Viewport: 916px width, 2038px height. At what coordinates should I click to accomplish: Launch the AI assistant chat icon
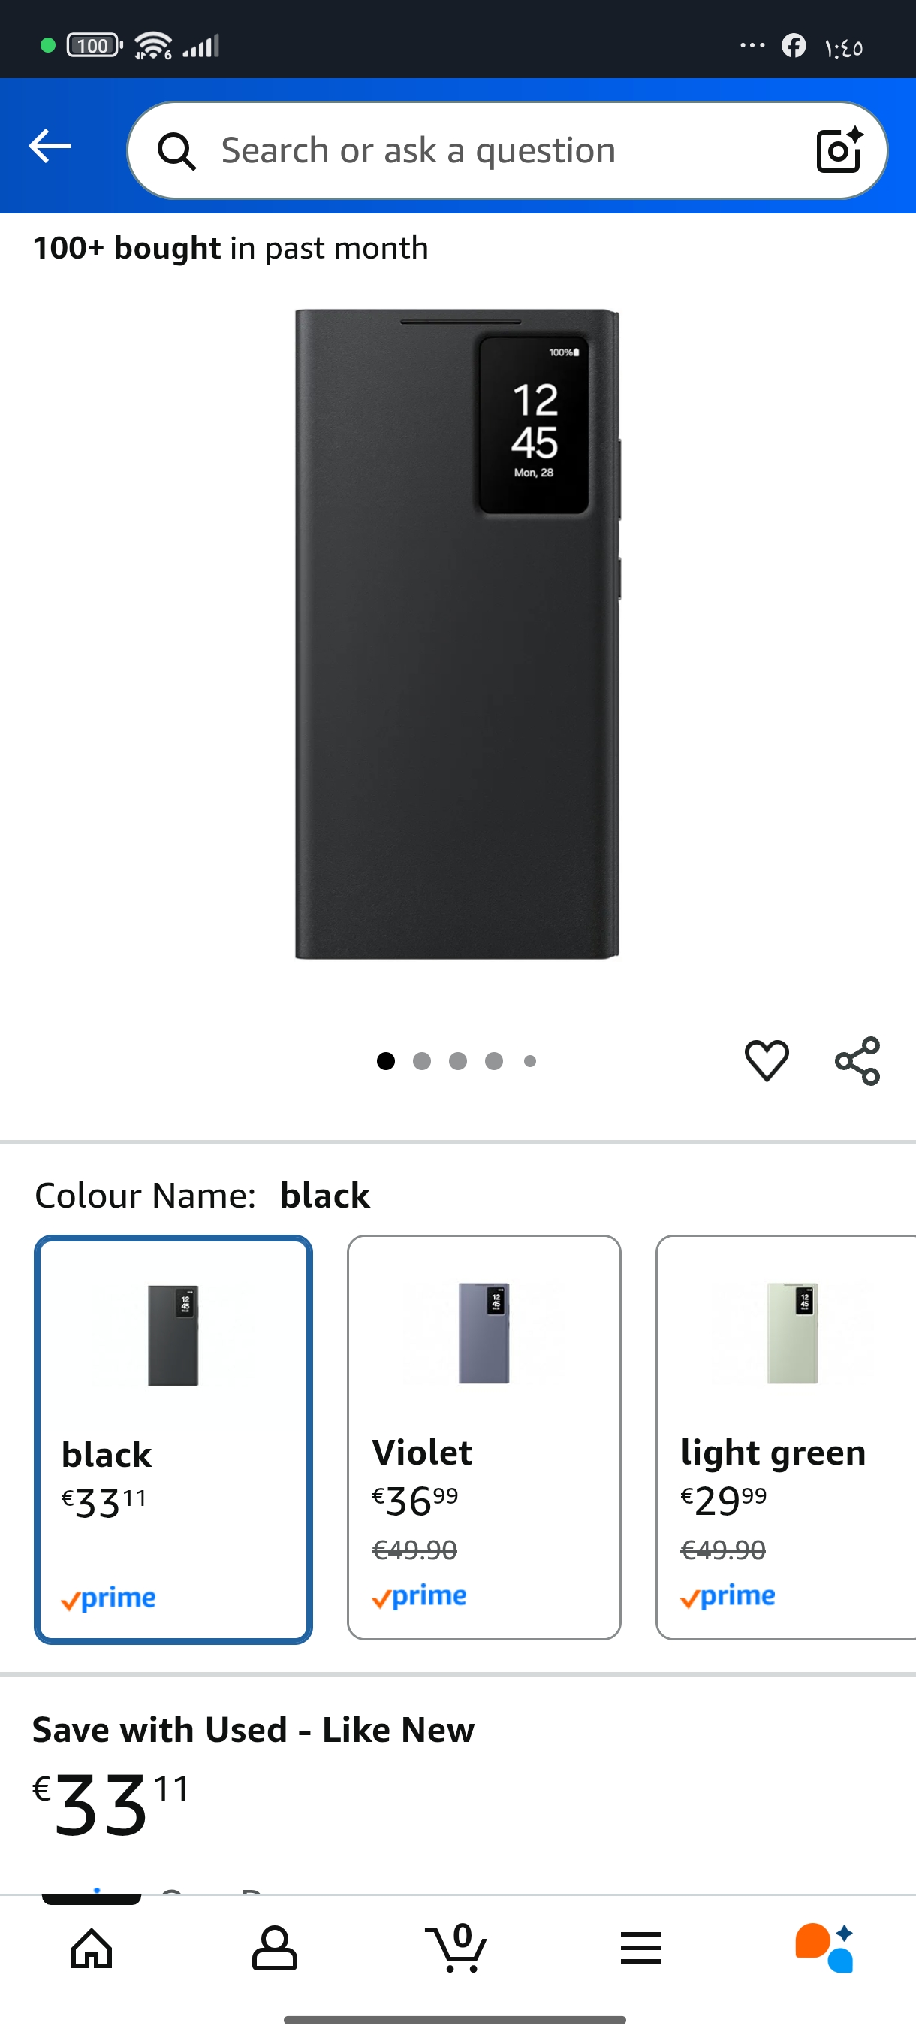coord(824,1948)
